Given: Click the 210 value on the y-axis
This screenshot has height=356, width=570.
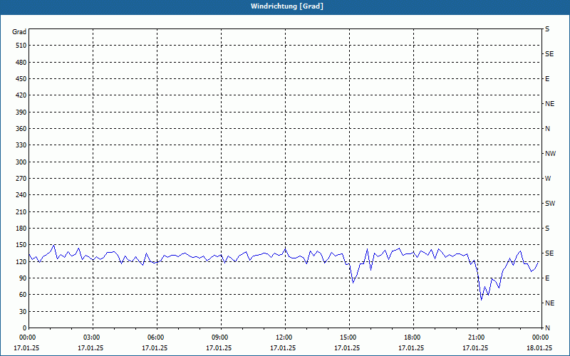Looking at the screenshot, I should [x=21, y=211].
